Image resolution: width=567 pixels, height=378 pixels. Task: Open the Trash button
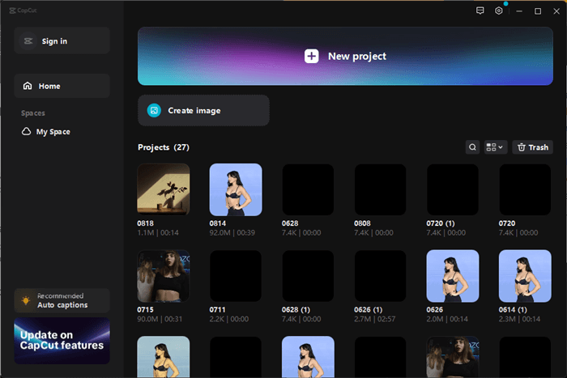pos(532,147)
